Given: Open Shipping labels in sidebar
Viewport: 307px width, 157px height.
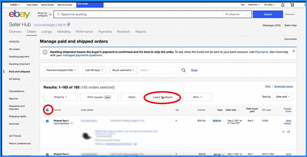Looking at the screenshot, I should tap(18, 116).
